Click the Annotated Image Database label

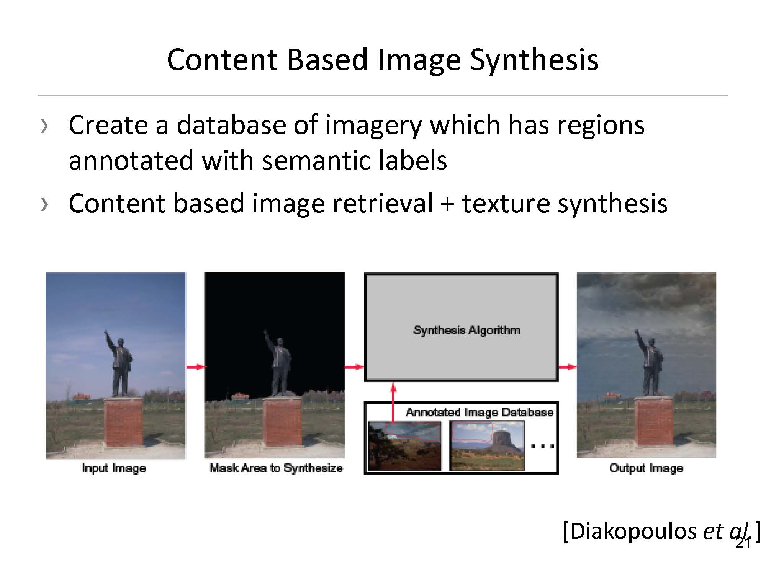479,412
